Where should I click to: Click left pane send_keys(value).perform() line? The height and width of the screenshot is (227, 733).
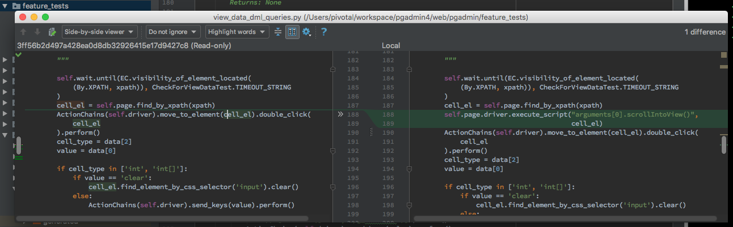[191, 205]
